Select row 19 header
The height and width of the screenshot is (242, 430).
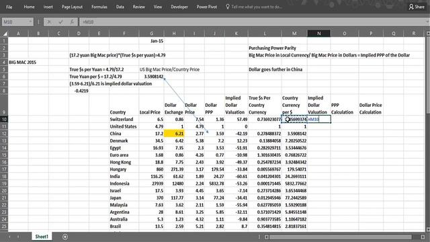tap(4, 184)
